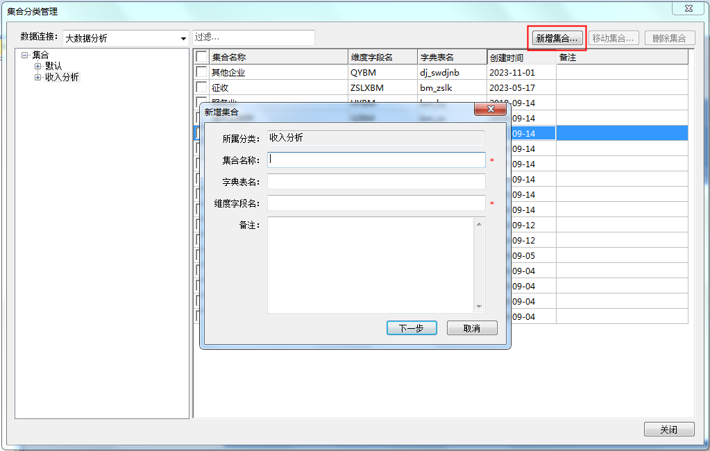Screen dimensions: 710x451
Task: Open the 数据连接 dropdown list
Action: point(183,38)
